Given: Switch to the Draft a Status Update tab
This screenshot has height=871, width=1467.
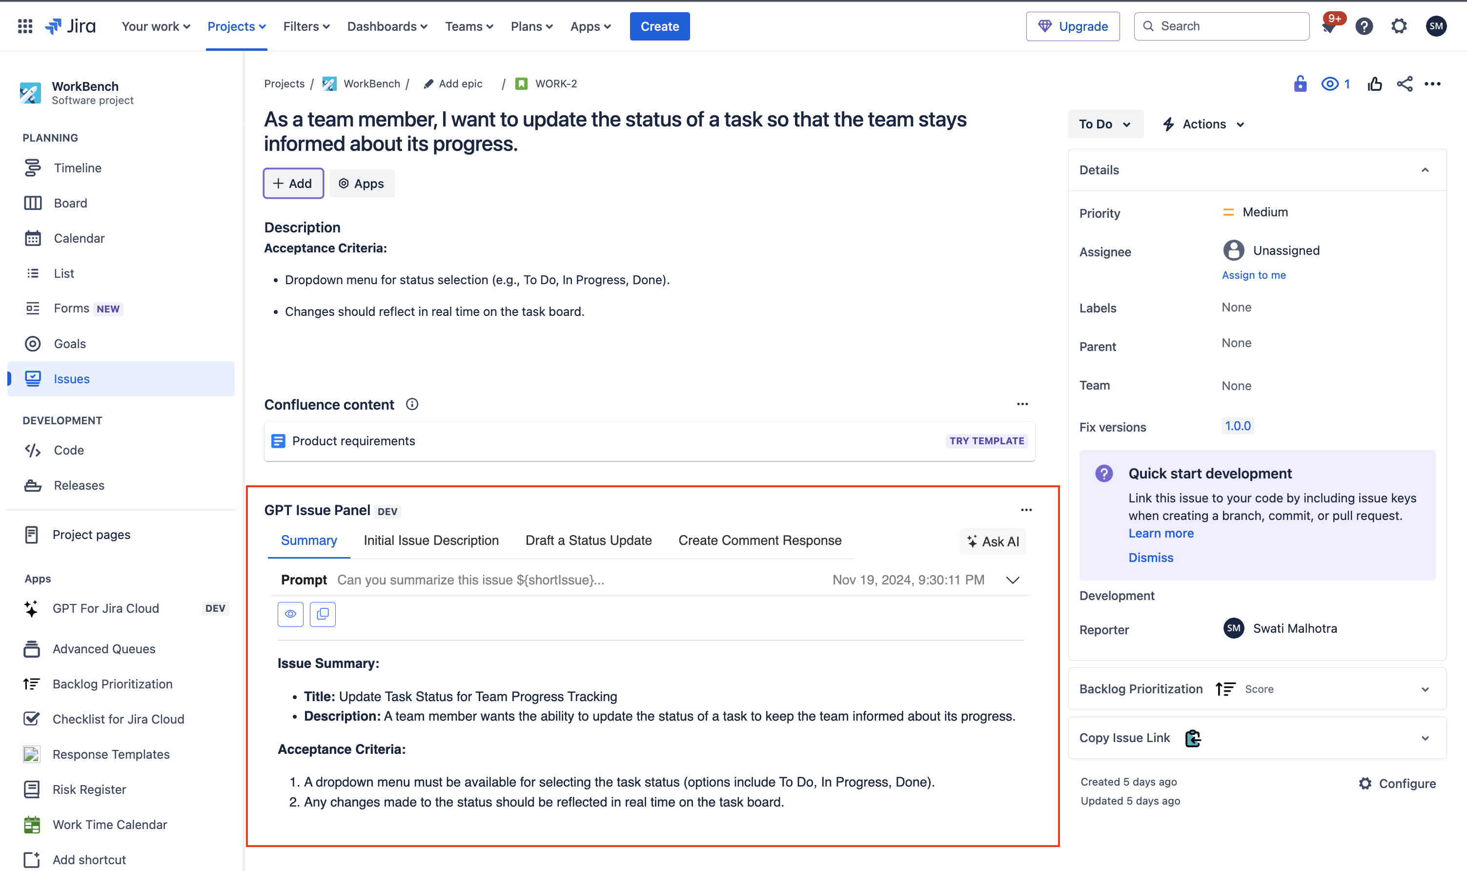Looking at the screenshot, I should (589, 540).
